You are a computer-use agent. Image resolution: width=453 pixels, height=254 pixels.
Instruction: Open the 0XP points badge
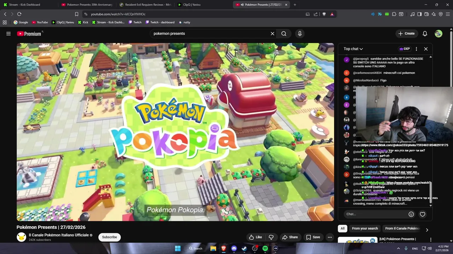click(404, 49)
